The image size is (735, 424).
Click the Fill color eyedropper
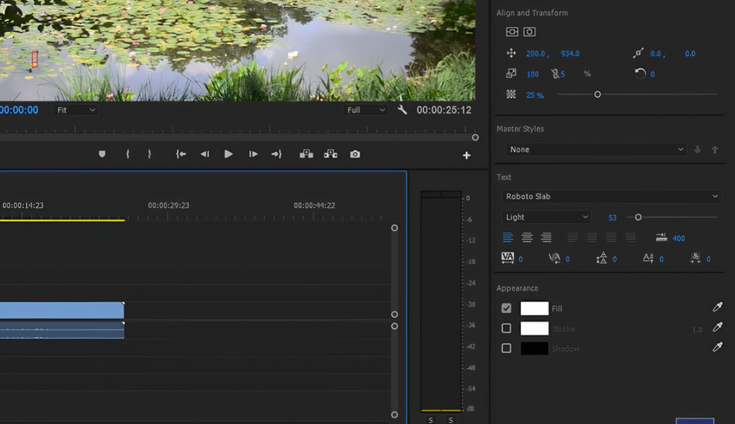[x=717, y=308]
